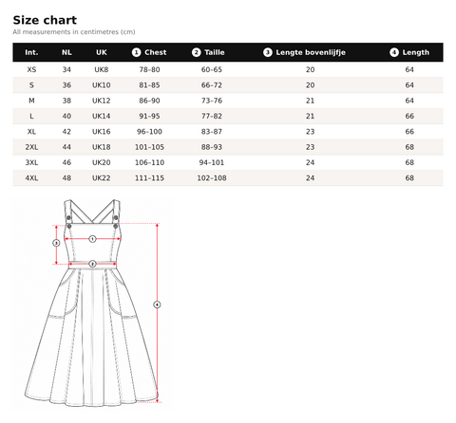This screenshot has height=423, width=456.
Task: Click the number 4 badge beside Length header
Action: [394, 52]
